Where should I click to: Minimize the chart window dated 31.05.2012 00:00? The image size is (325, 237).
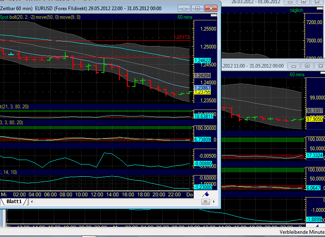293,66
